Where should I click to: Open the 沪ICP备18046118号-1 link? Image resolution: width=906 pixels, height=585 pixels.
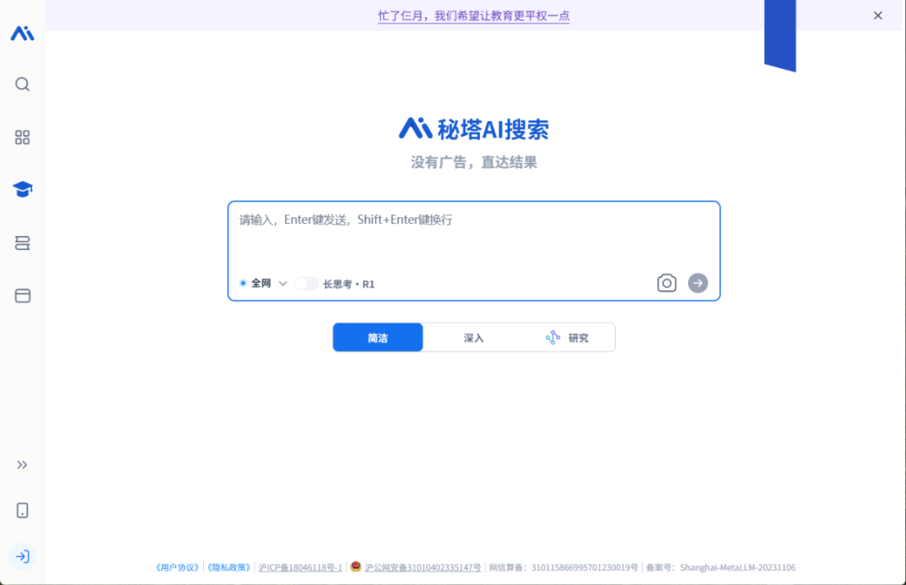[300, 567]
